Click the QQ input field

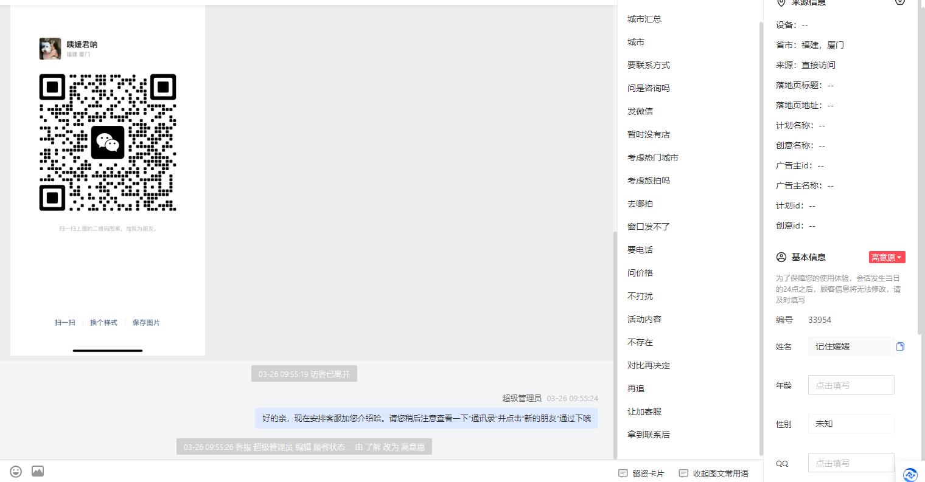click(x=851, y=463)
